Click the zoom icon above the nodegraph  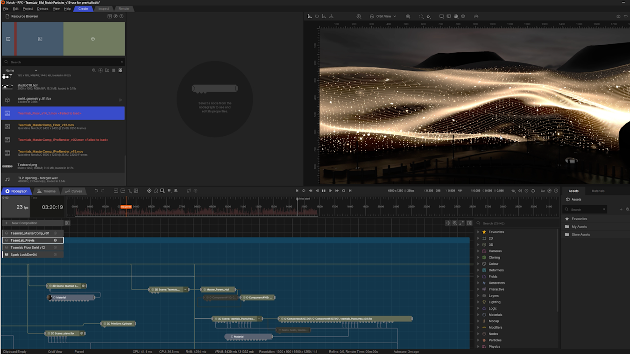(454, 223)
